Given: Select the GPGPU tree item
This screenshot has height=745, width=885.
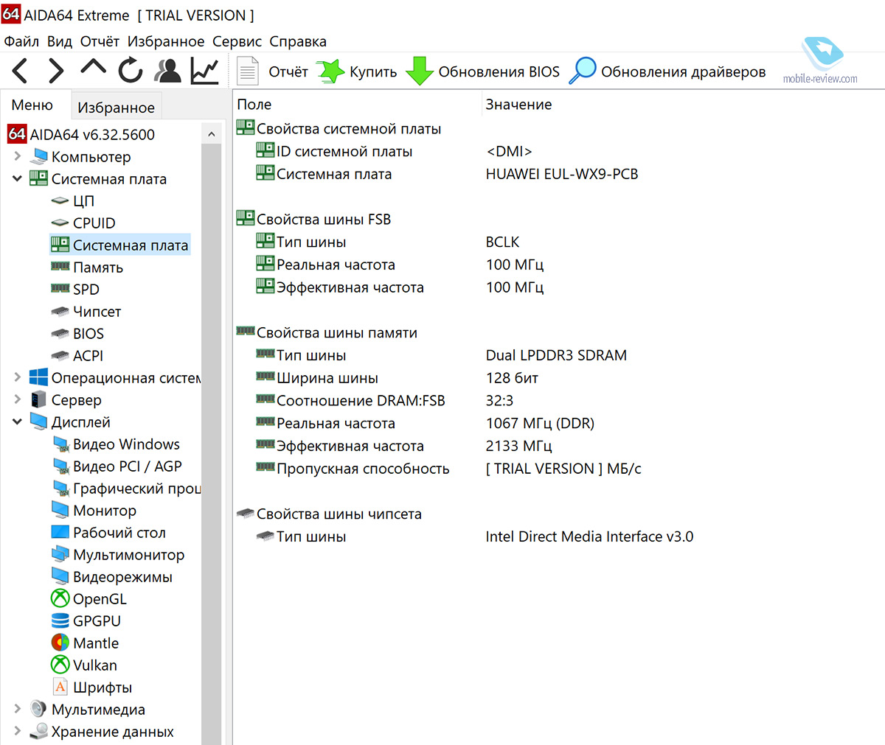Looking at the screenshot, I should point(86,620).
